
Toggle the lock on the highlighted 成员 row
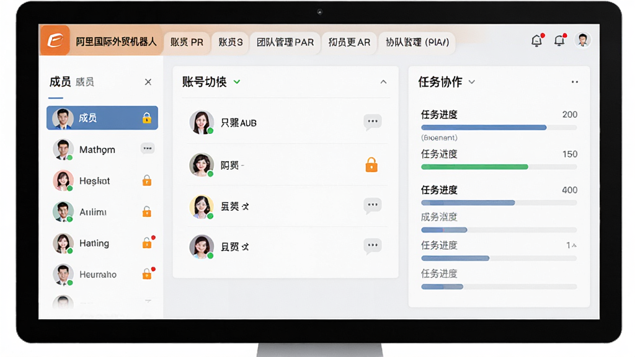click(146, 118)
